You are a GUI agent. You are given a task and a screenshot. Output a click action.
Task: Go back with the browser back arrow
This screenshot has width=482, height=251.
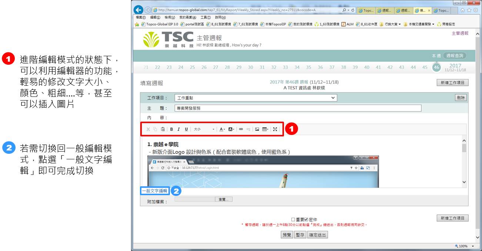click(138, 10)
